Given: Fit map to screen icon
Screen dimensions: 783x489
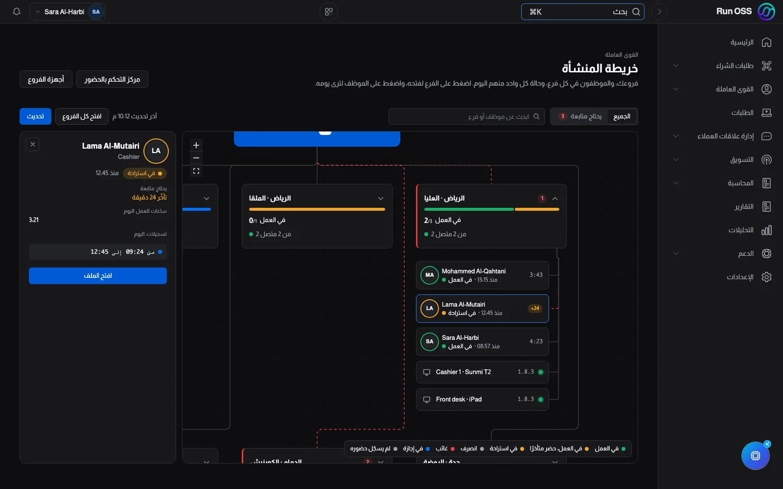Looking at the screenshot, I should click(x=196, y=171).
